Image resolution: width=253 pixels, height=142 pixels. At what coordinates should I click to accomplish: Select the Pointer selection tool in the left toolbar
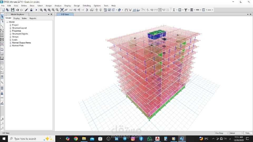[2, 16]
